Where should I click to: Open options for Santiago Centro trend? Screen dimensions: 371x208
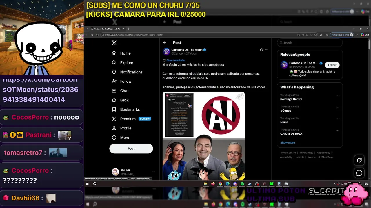click(338, 96)
